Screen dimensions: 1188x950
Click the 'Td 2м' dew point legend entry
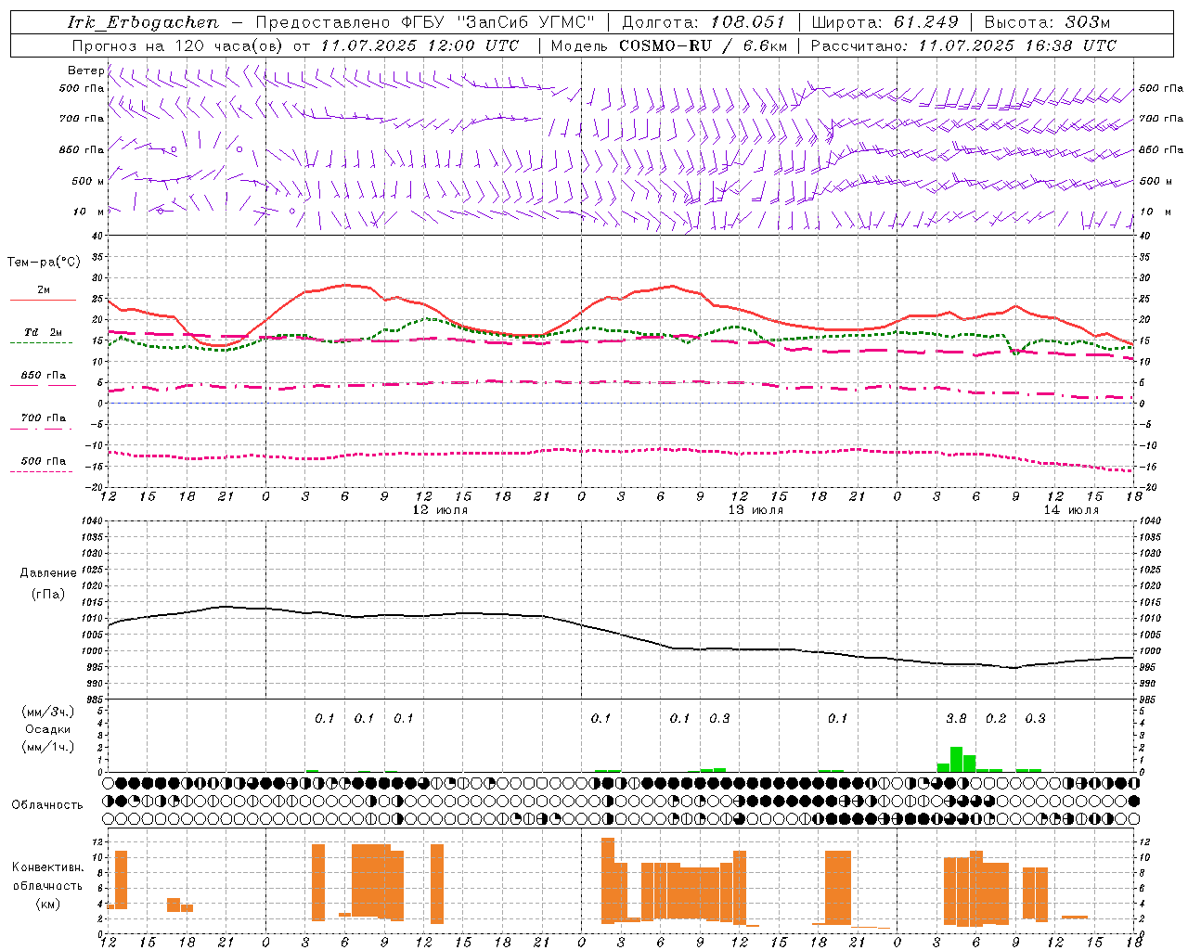coord(44,332)
